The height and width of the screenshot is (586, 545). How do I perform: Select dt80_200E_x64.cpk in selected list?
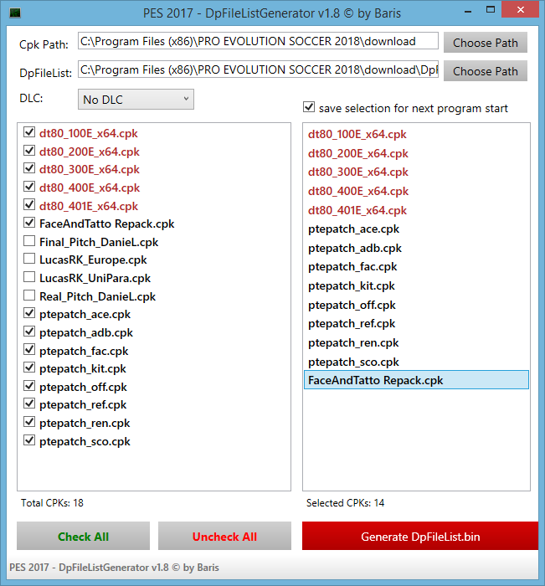click(416, 153)
